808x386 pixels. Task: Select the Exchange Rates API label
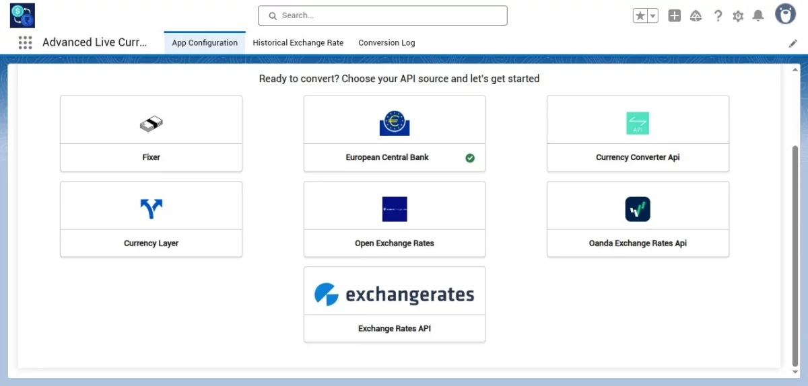[x=395, y=329]
